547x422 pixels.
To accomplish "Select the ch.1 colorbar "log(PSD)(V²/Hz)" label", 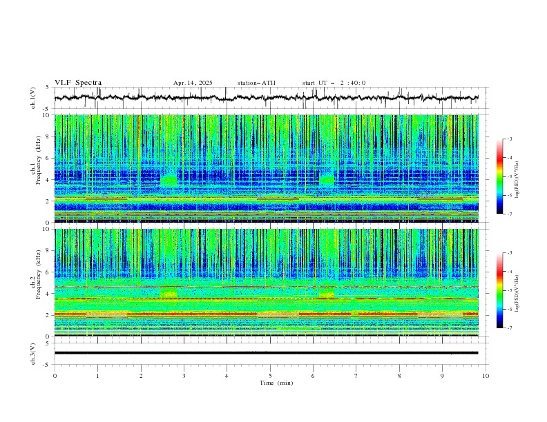I will pos(517,180).
